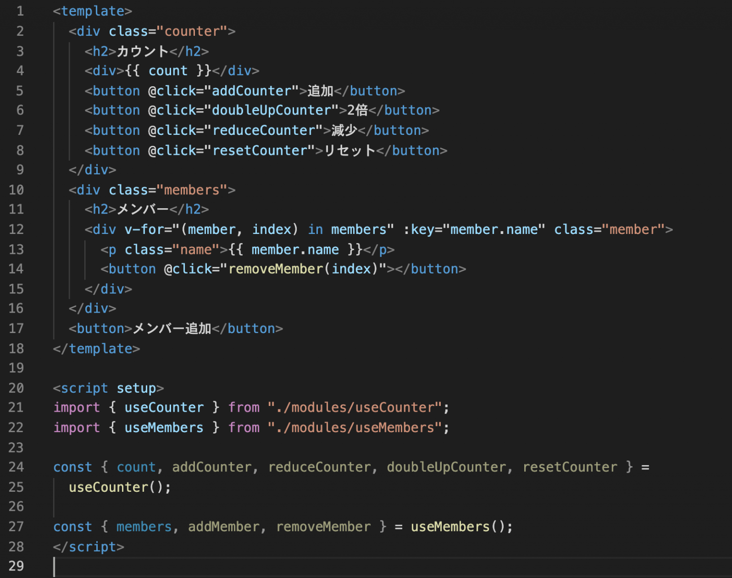Select the word useCounter on line 21
This screenshot has height=578, width=732.
coord(164,407)
